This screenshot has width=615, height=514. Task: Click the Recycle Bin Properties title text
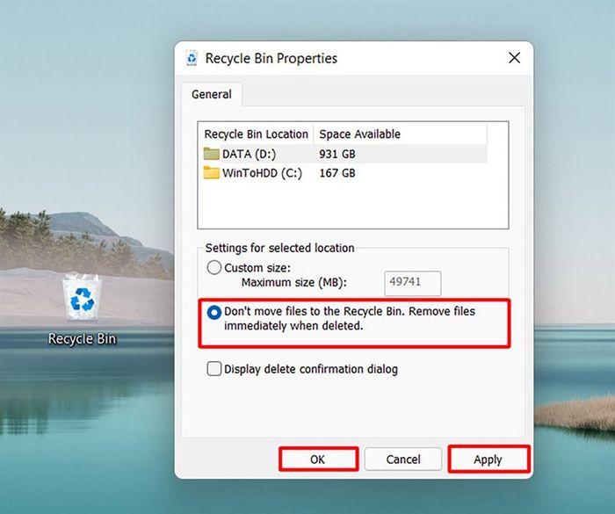[x=271, y=59]
